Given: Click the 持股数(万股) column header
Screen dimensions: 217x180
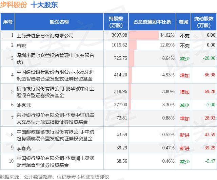Looking at the screenshot, I should coord(116,22).
